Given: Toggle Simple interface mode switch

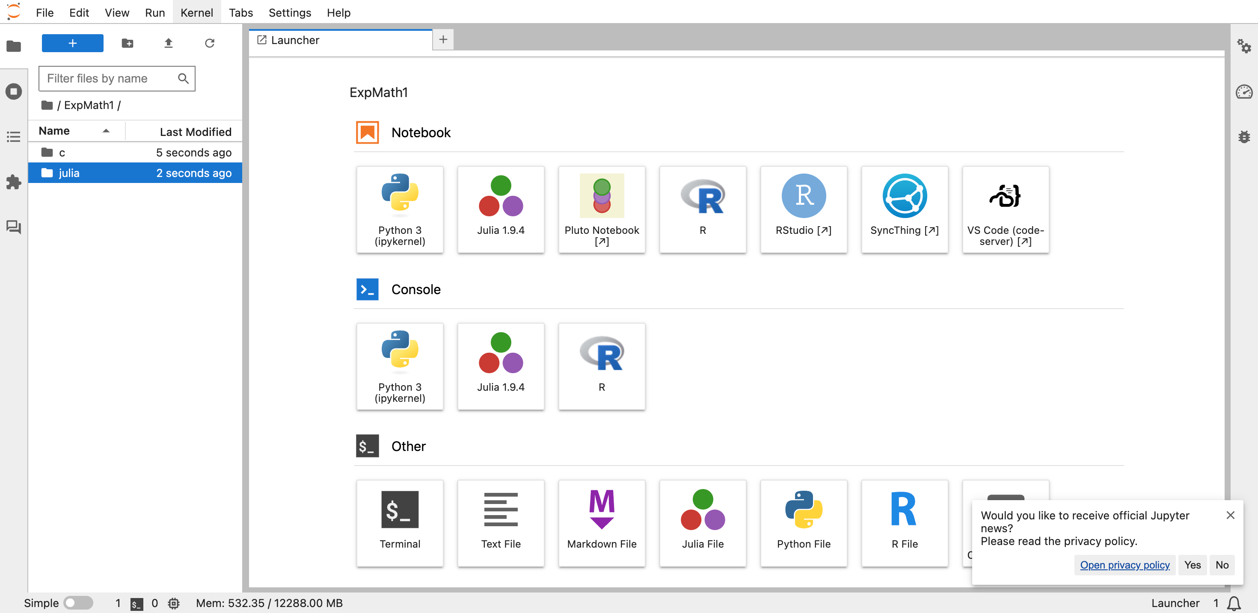Looking at the screenshot, I should pyautogui.click(x=78, y=603).
